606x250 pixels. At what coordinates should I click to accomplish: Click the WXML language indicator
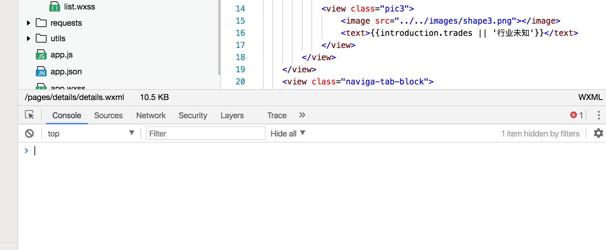(x=590, y=97)
